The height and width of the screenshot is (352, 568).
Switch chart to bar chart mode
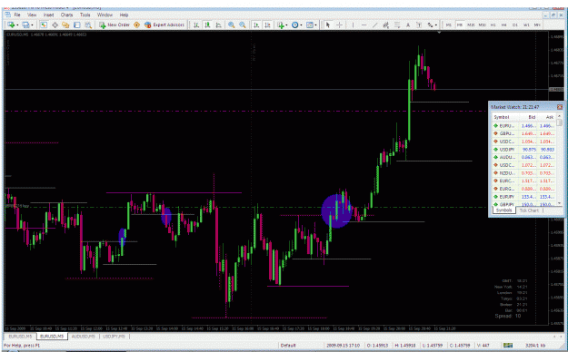tap(196, 25)
